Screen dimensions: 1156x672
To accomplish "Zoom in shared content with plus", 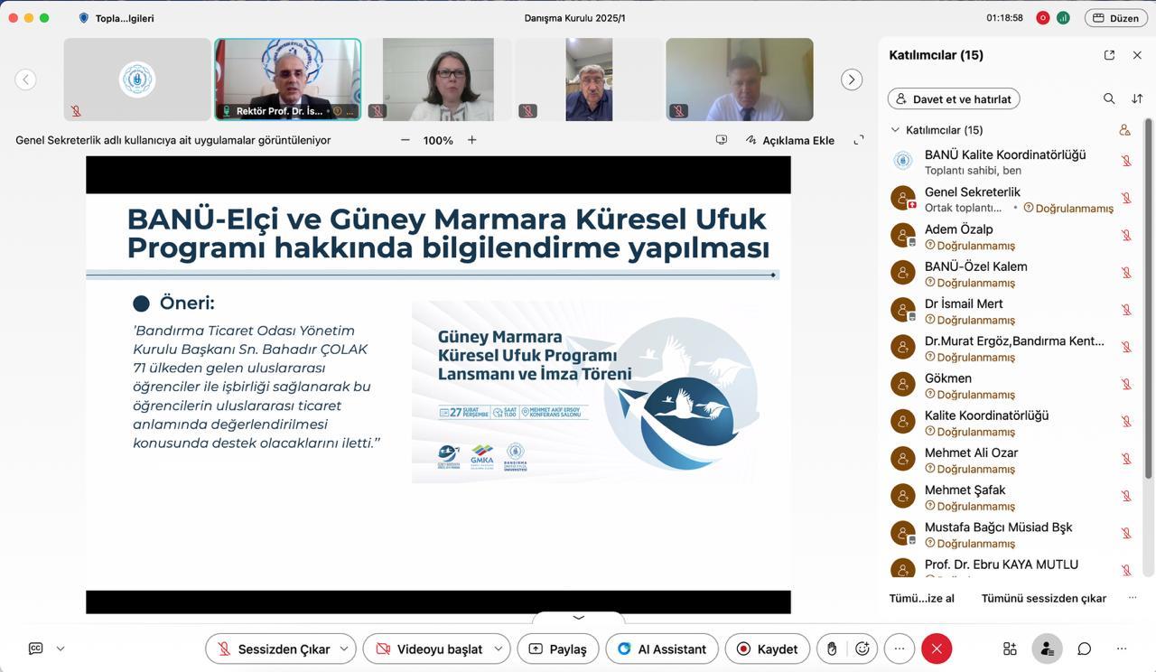I will [471, 140].
